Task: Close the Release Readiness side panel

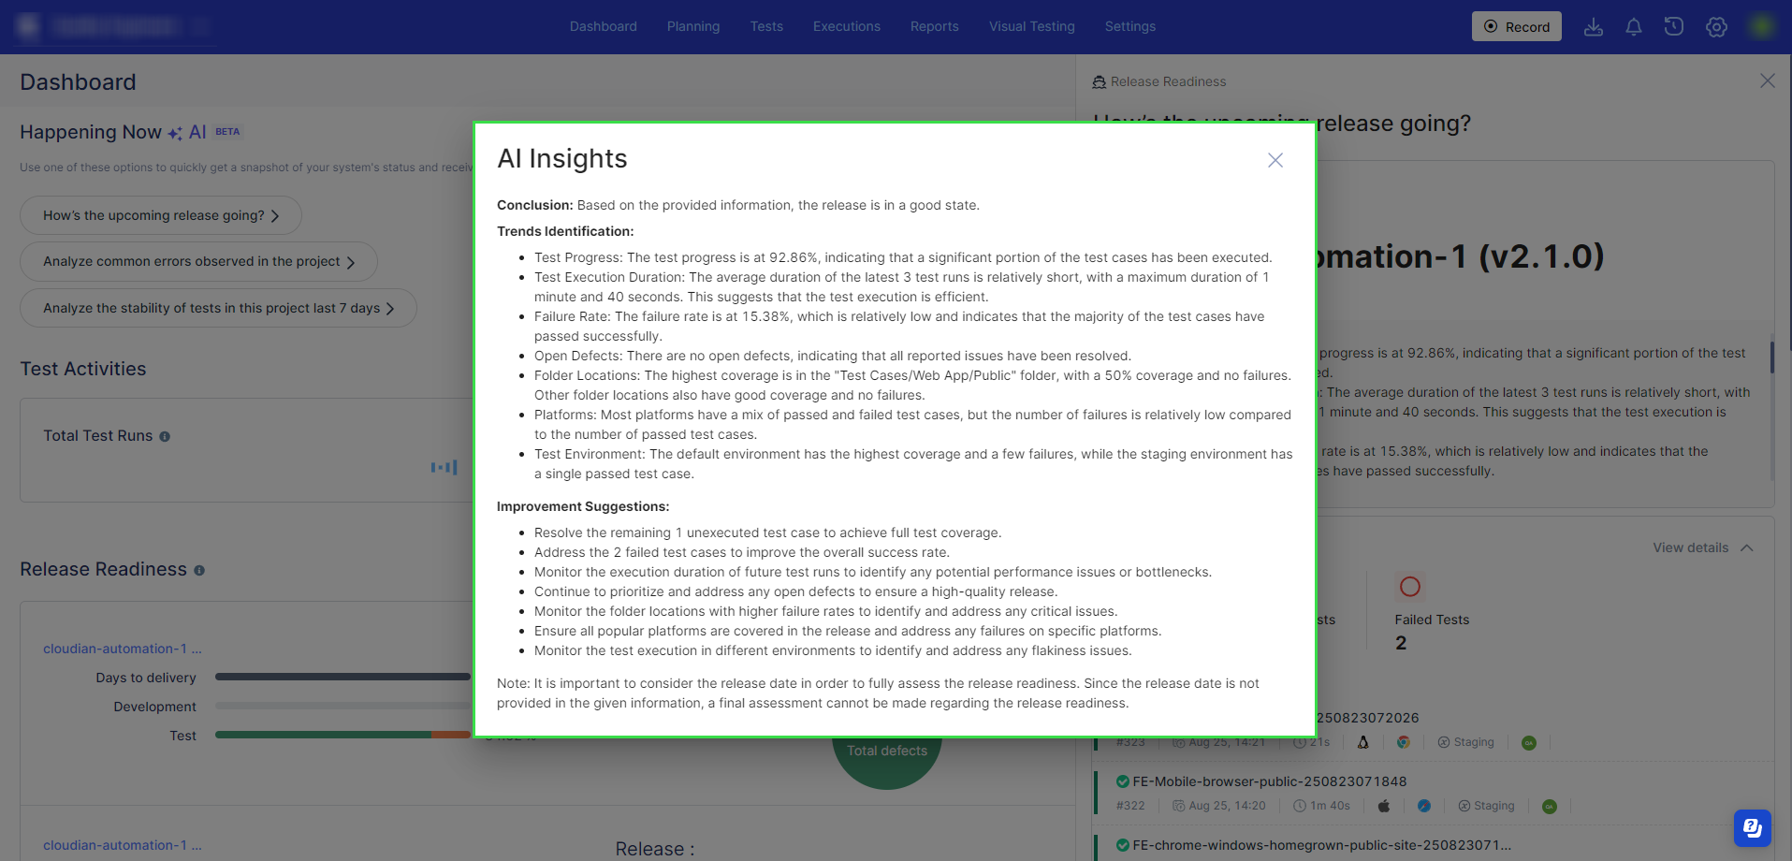Action: tap(1767, 81)
